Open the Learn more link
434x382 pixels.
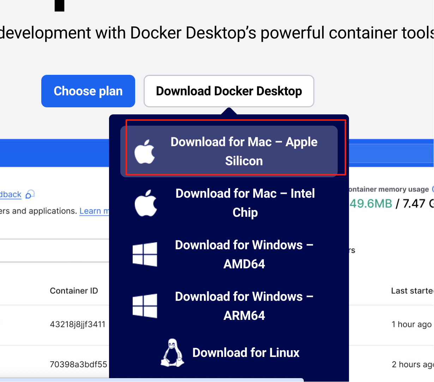94,211
